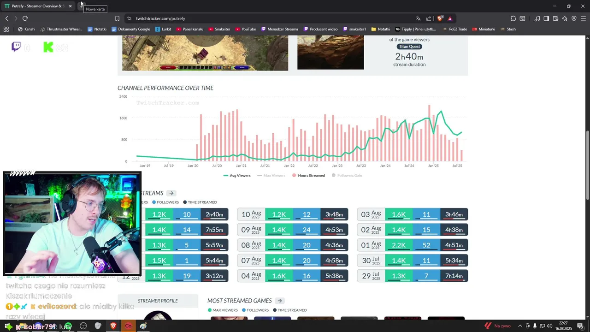
Task: Click the Titan Quest game badge
Action: point(409,47)
